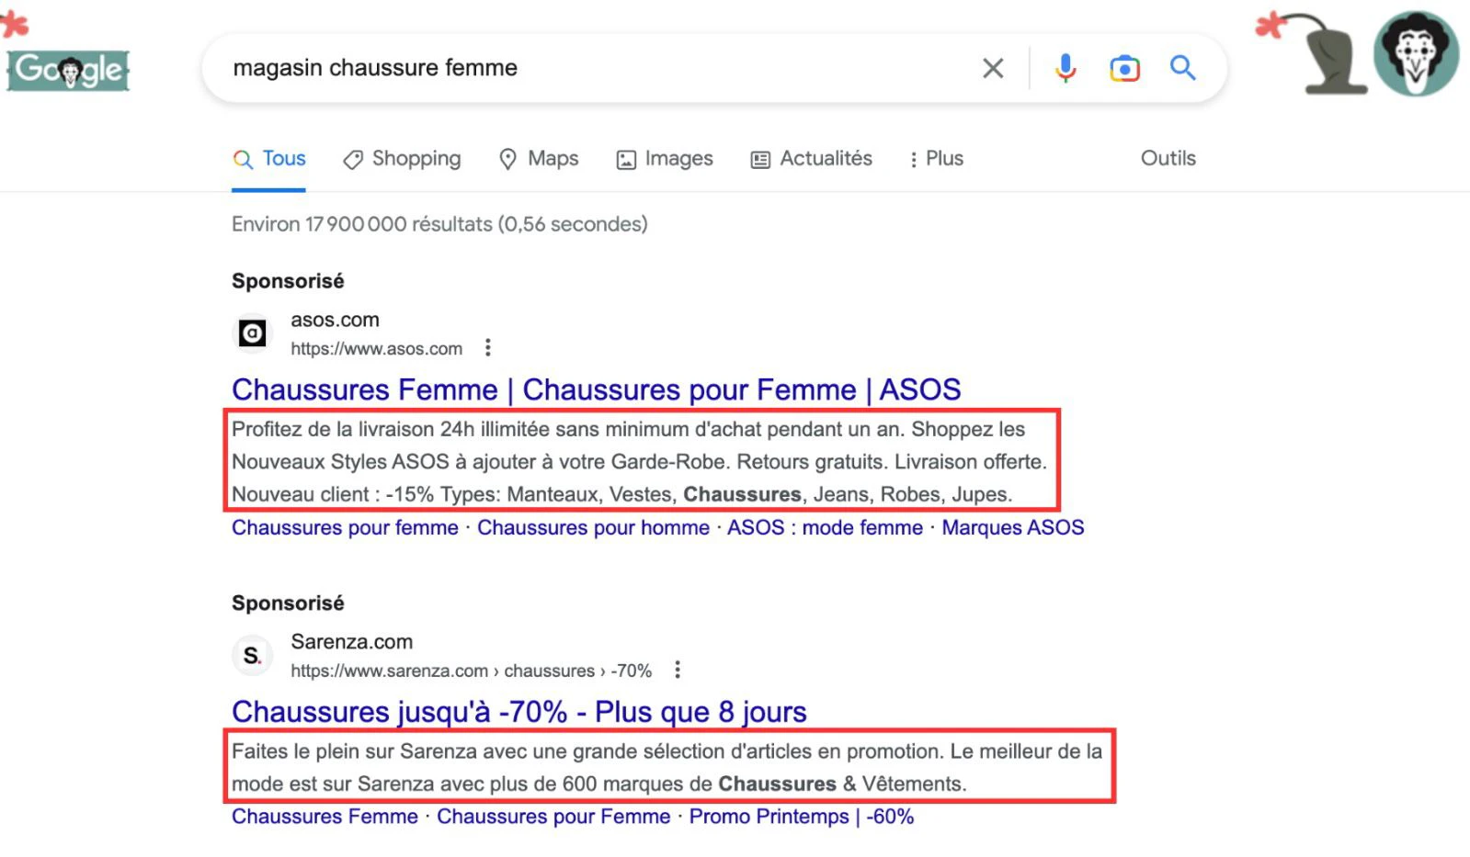Screen dimensions: 1470x857
Task: Open the Chaussures jusqu'à -70% Sarenza link
Action: [519, 712]
